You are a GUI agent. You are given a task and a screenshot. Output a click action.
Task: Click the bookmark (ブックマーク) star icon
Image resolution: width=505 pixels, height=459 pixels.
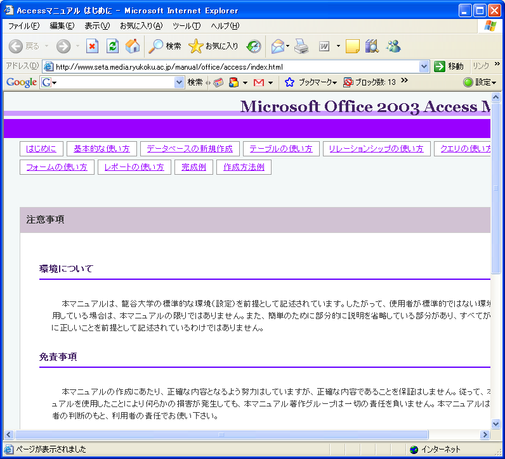pyautogui.click(x=289, y=82)
